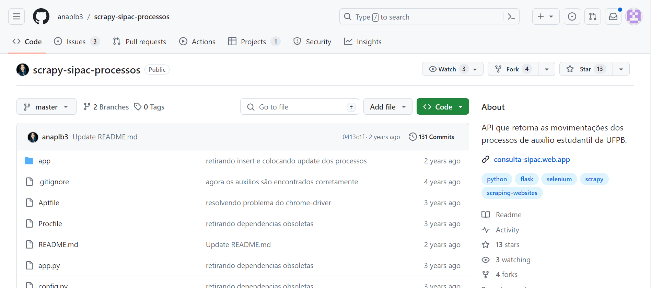Switch to the Issues tab
651x288 pixels.
76,42
